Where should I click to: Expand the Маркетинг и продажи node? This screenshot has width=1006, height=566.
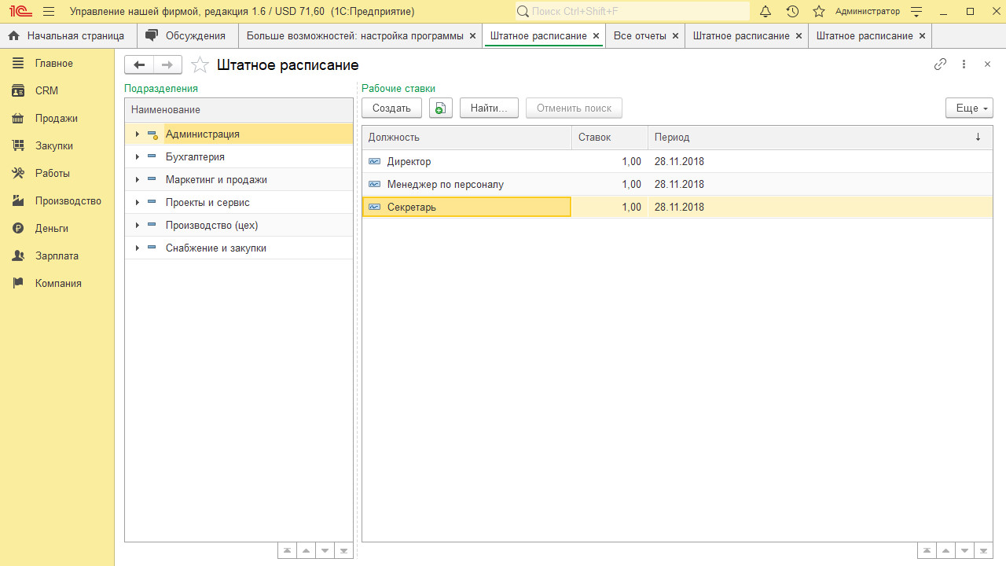(137, 180)
